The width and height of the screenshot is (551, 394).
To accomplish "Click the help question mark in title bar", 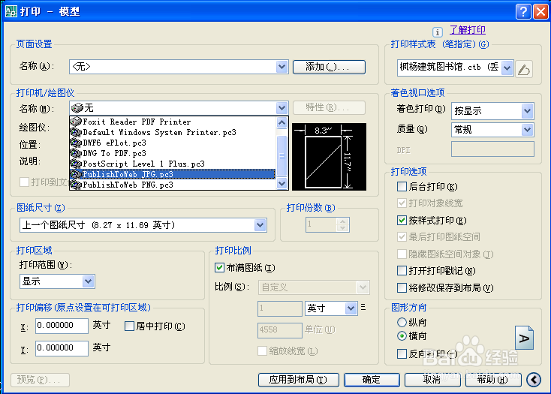I will [523, 11].
